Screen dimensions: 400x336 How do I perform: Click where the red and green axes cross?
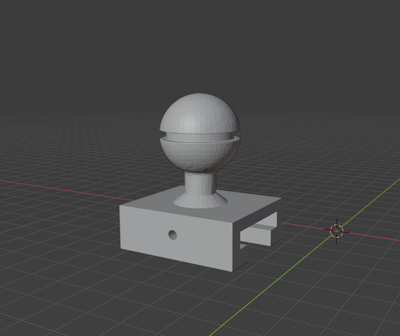336,231
